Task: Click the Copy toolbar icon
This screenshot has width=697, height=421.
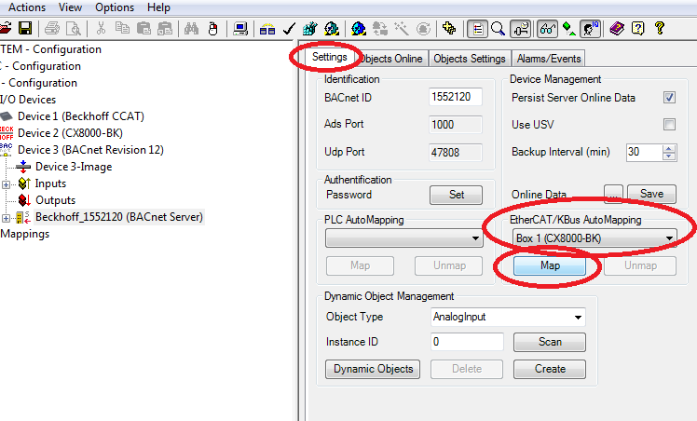Action: pyautogui.click(x=122, y=29)
